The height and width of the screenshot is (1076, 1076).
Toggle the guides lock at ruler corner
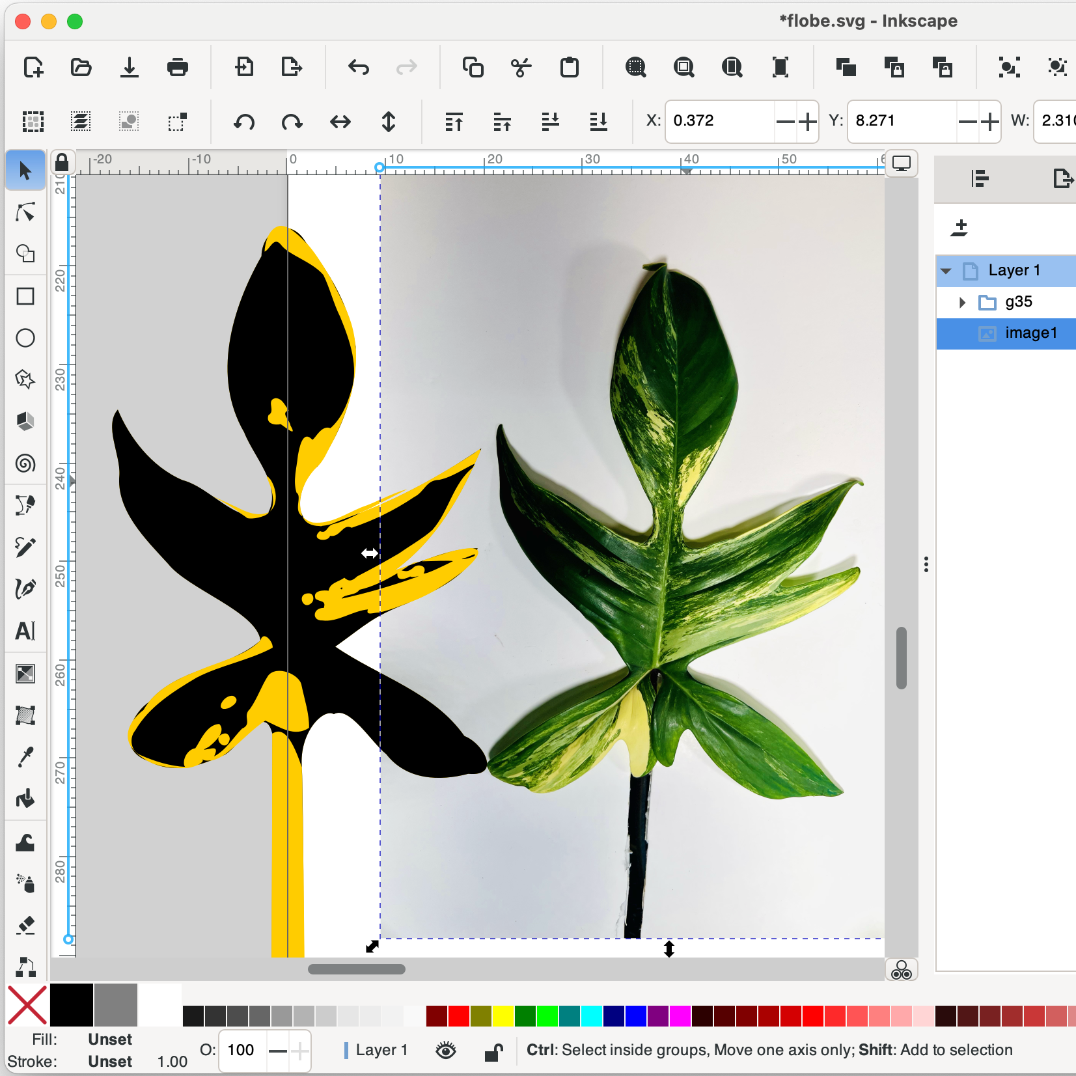click(62, 163)
